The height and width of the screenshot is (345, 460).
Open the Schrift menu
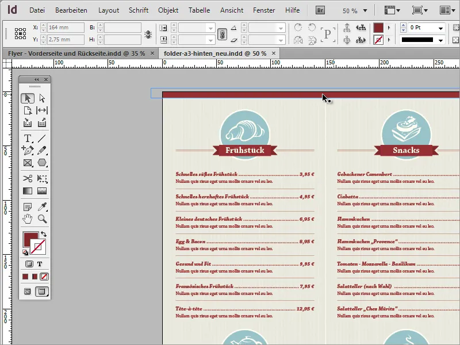139,10
